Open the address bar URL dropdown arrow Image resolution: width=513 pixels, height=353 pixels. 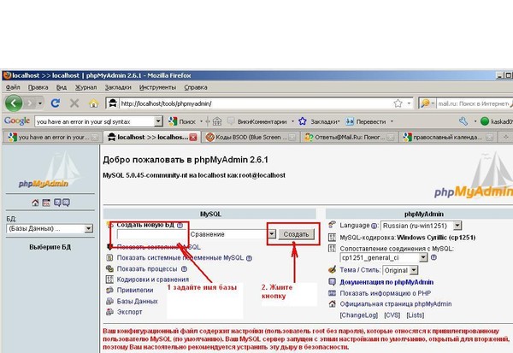coord(409,103)
